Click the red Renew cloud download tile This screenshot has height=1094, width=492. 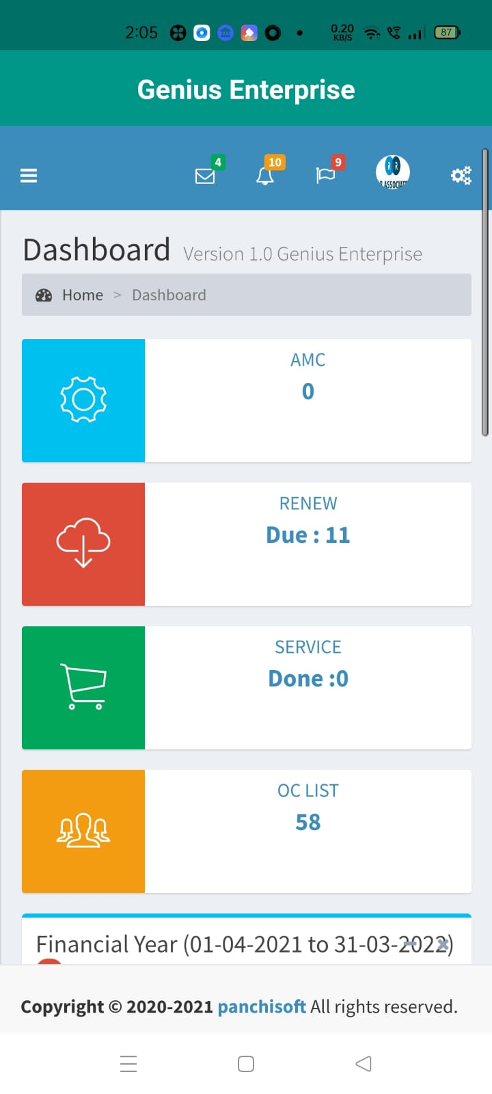[x=83, y=544]
